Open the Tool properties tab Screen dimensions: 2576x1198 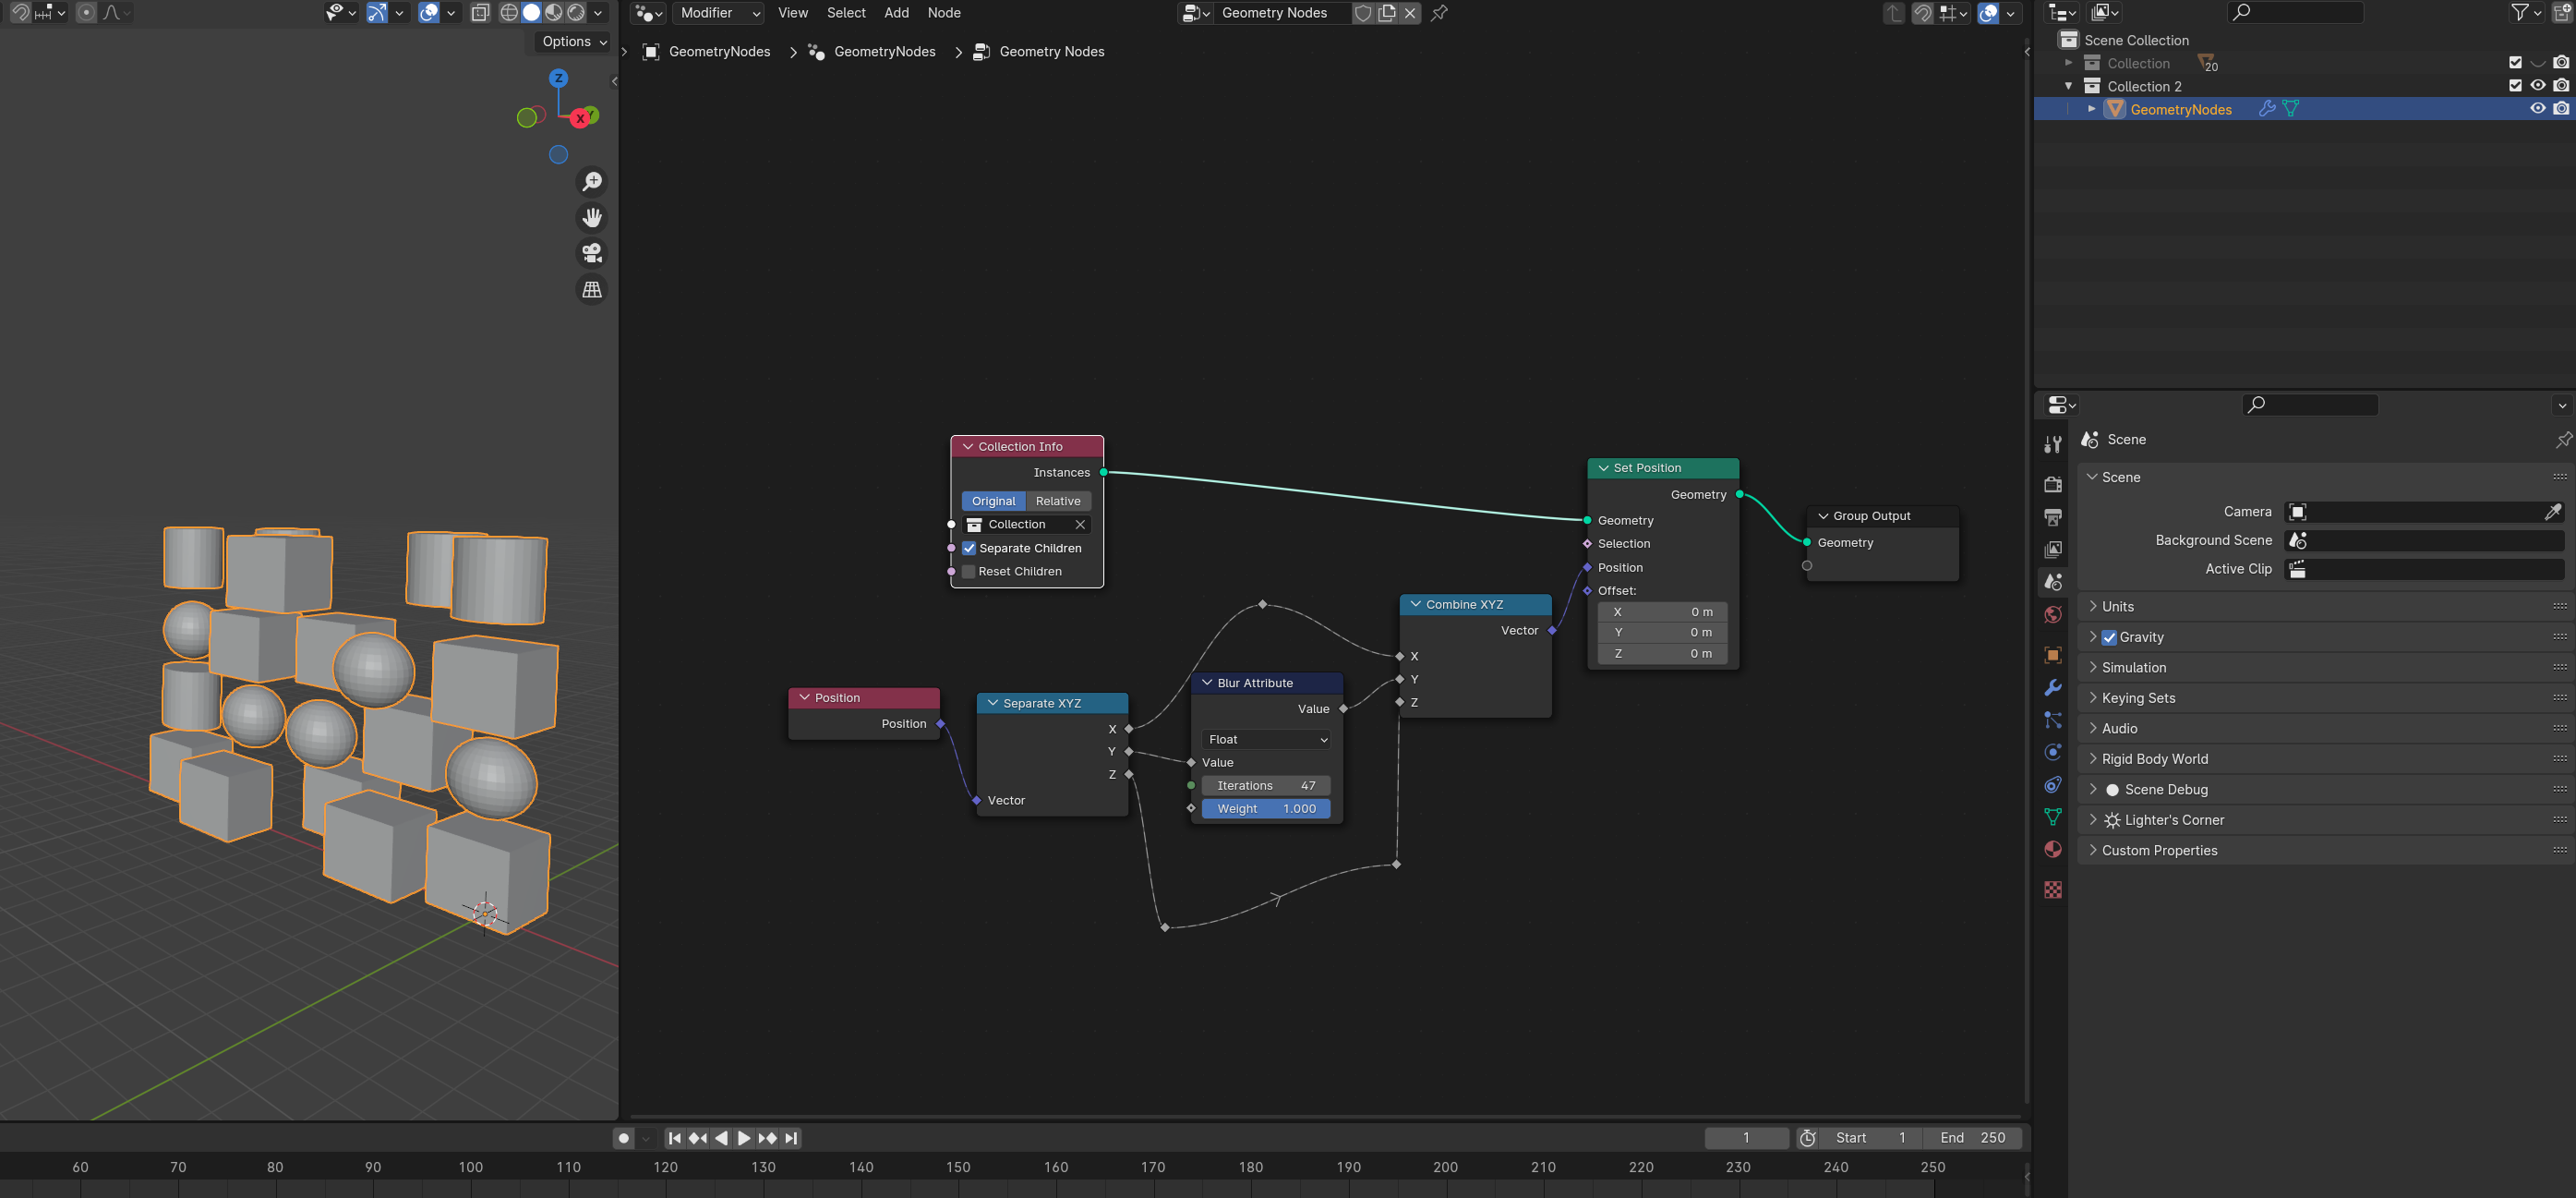[2053, 443]
